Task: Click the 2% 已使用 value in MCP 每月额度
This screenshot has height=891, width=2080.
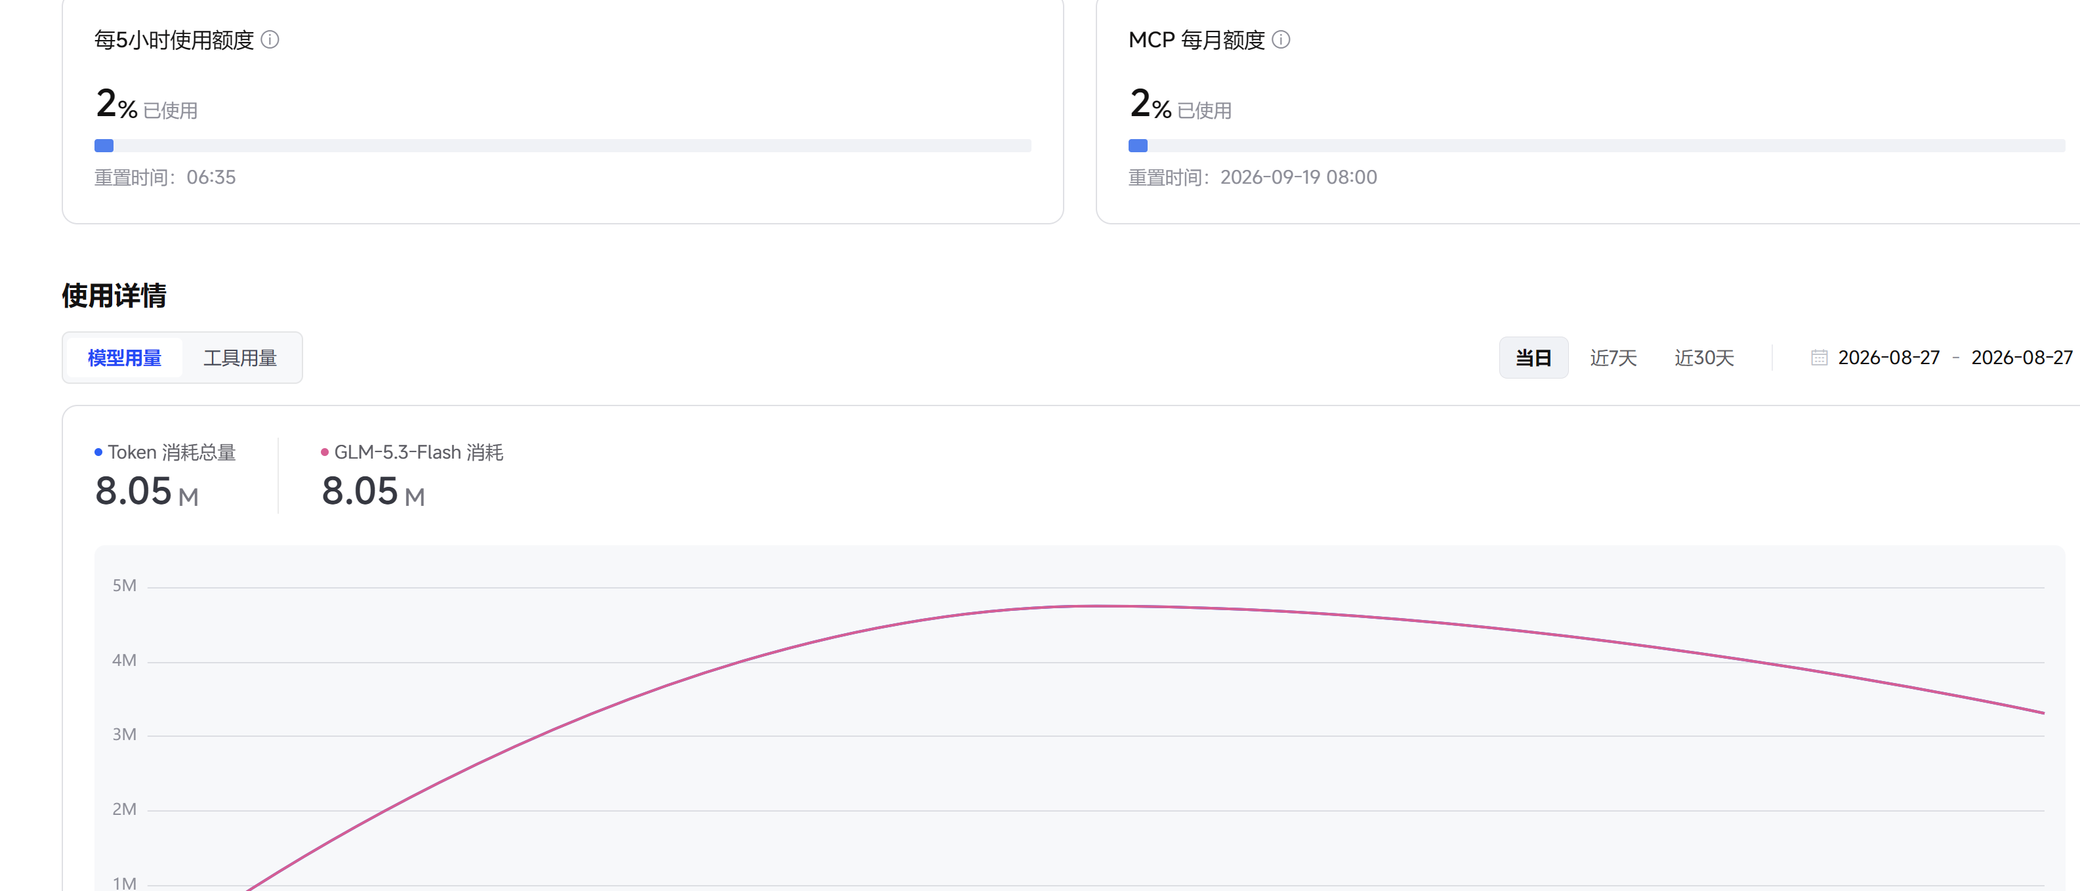Action: point(1180,105)
